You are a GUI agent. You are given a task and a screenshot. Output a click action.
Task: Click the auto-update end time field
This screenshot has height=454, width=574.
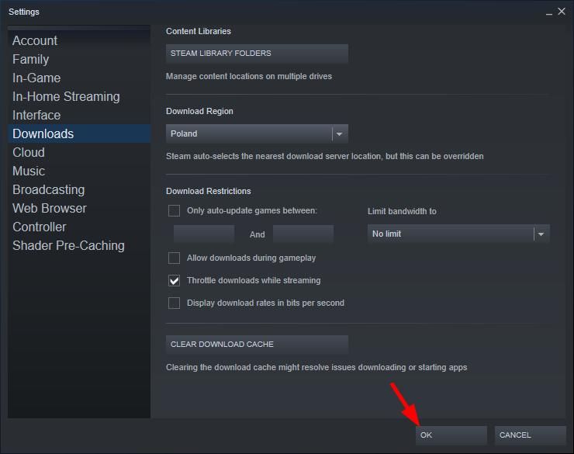(303, 234)
